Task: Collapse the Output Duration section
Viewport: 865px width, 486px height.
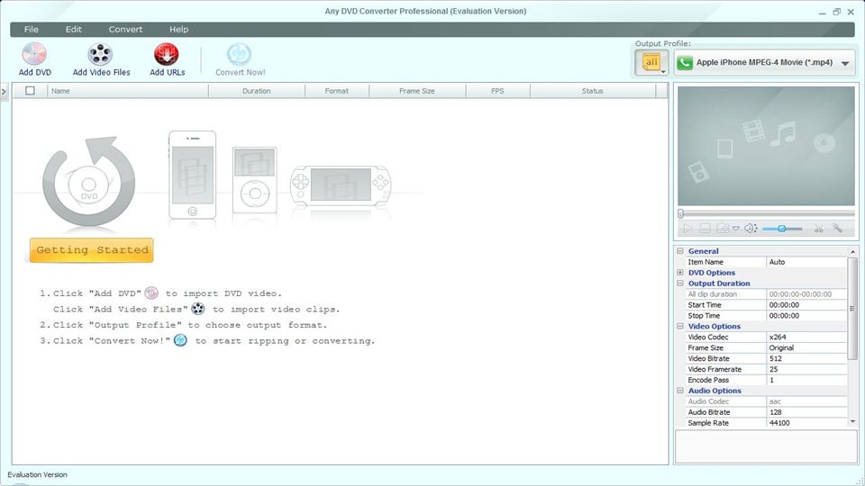Action: pyautogui.click(x=680, y=283)
